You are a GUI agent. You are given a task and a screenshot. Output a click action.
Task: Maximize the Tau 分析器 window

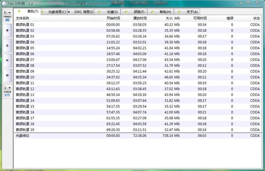pos(248,2)
